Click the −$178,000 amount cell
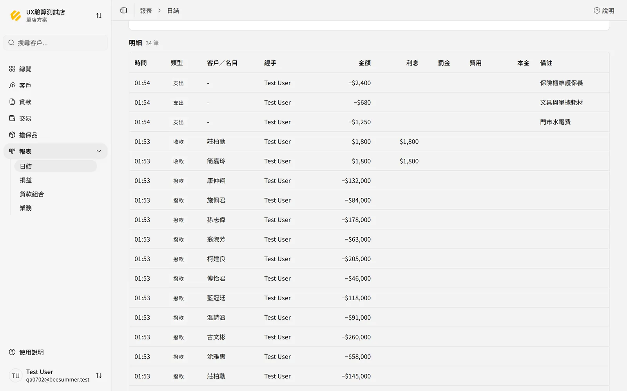This screenshot has height=391, width=627. tap(356, 220)
